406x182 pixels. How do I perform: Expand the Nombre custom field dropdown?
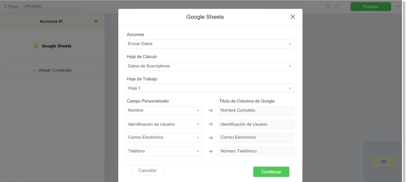164,110
